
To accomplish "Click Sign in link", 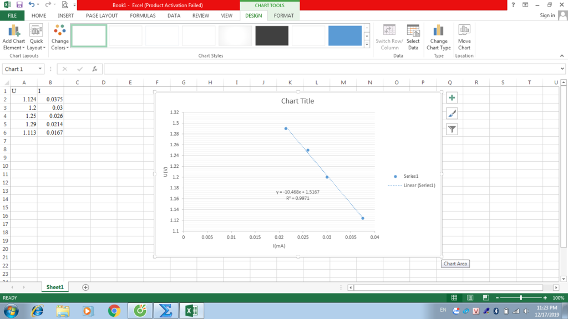I will pyautogui.click(x=547, y=15).
